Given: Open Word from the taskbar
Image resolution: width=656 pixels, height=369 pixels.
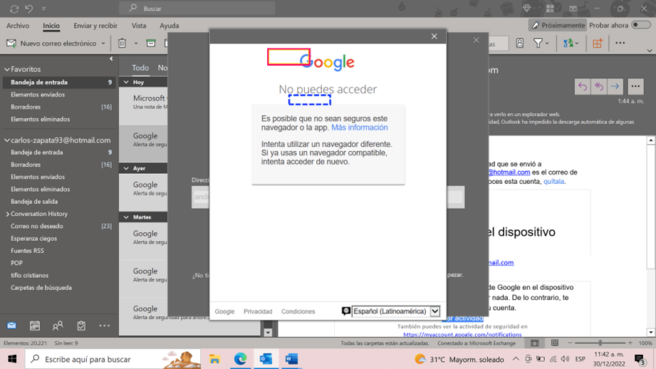Looking at the screenshot, I should click(x=291, y=359).
